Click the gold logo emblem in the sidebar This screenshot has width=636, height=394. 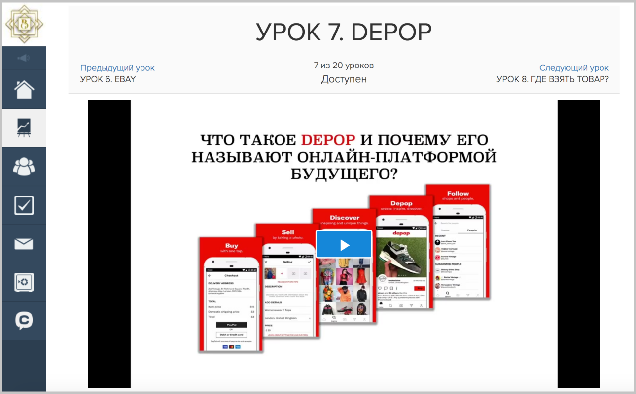click(x=24, y=24)
